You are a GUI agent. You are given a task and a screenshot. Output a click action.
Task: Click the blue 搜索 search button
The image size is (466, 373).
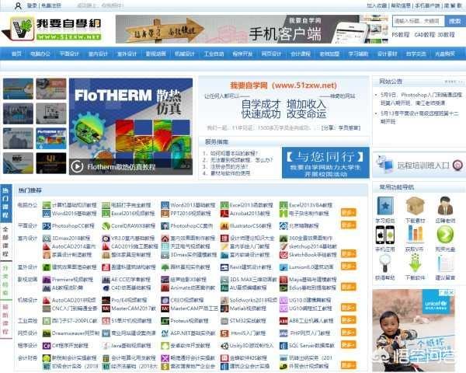[x=454, y=21]
